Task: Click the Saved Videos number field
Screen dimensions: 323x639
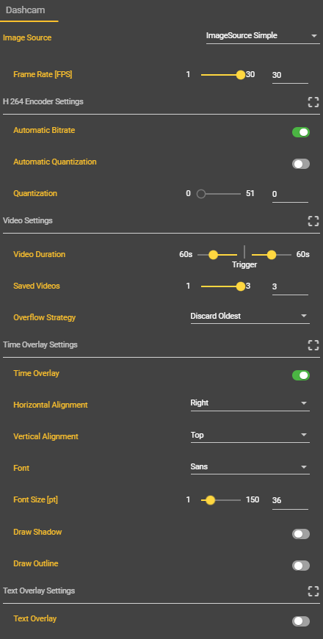Action: [x=290, y=287]
